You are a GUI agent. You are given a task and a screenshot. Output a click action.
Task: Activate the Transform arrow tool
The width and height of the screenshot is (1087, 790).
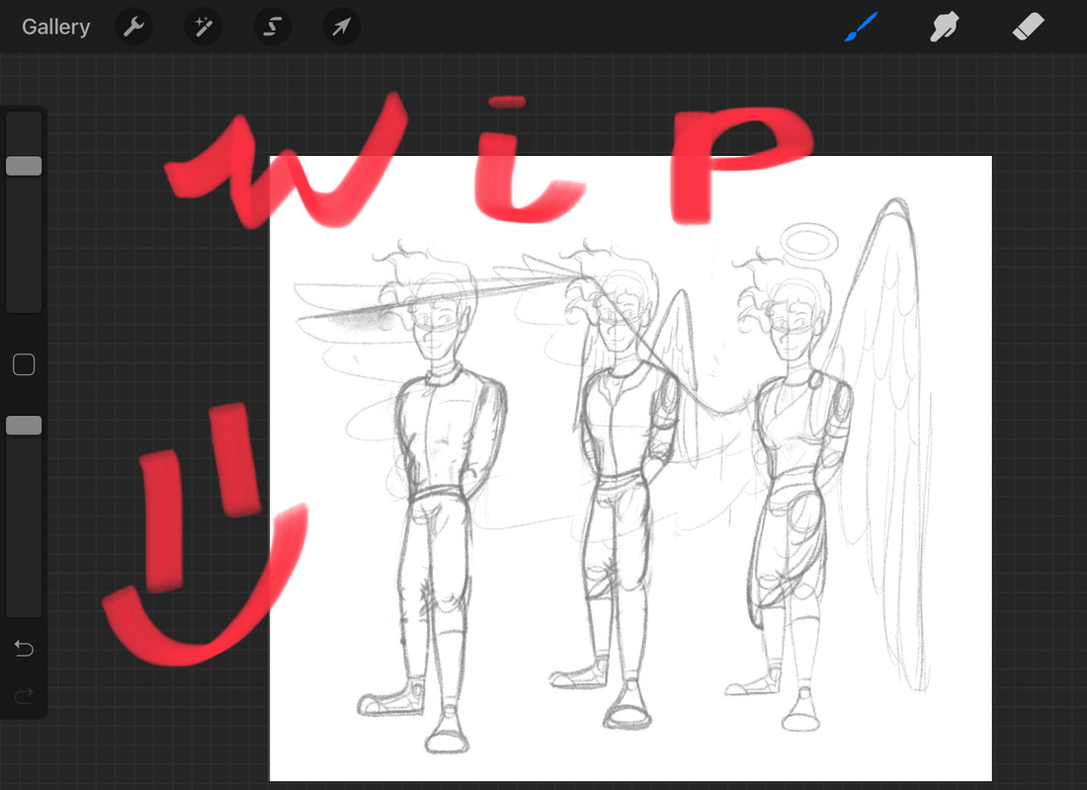click(341, 27)
